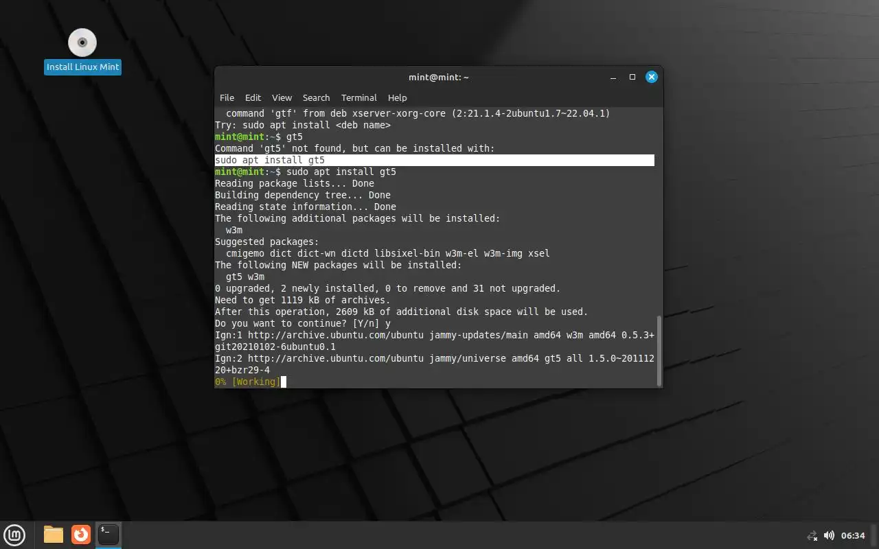Launch Firefox browser from the panel
The image size is (879, 549).
(81, 535)
